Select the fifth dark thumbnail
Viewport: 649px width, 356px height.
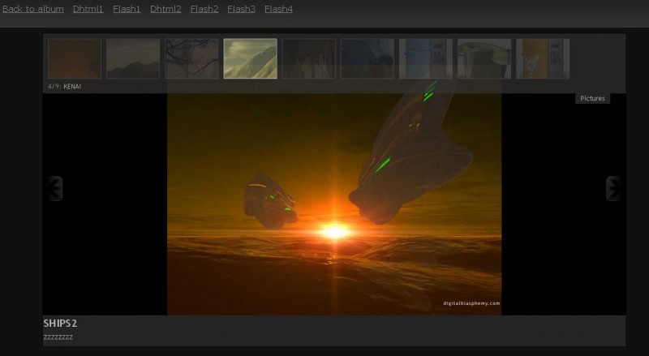click(309, 58)
